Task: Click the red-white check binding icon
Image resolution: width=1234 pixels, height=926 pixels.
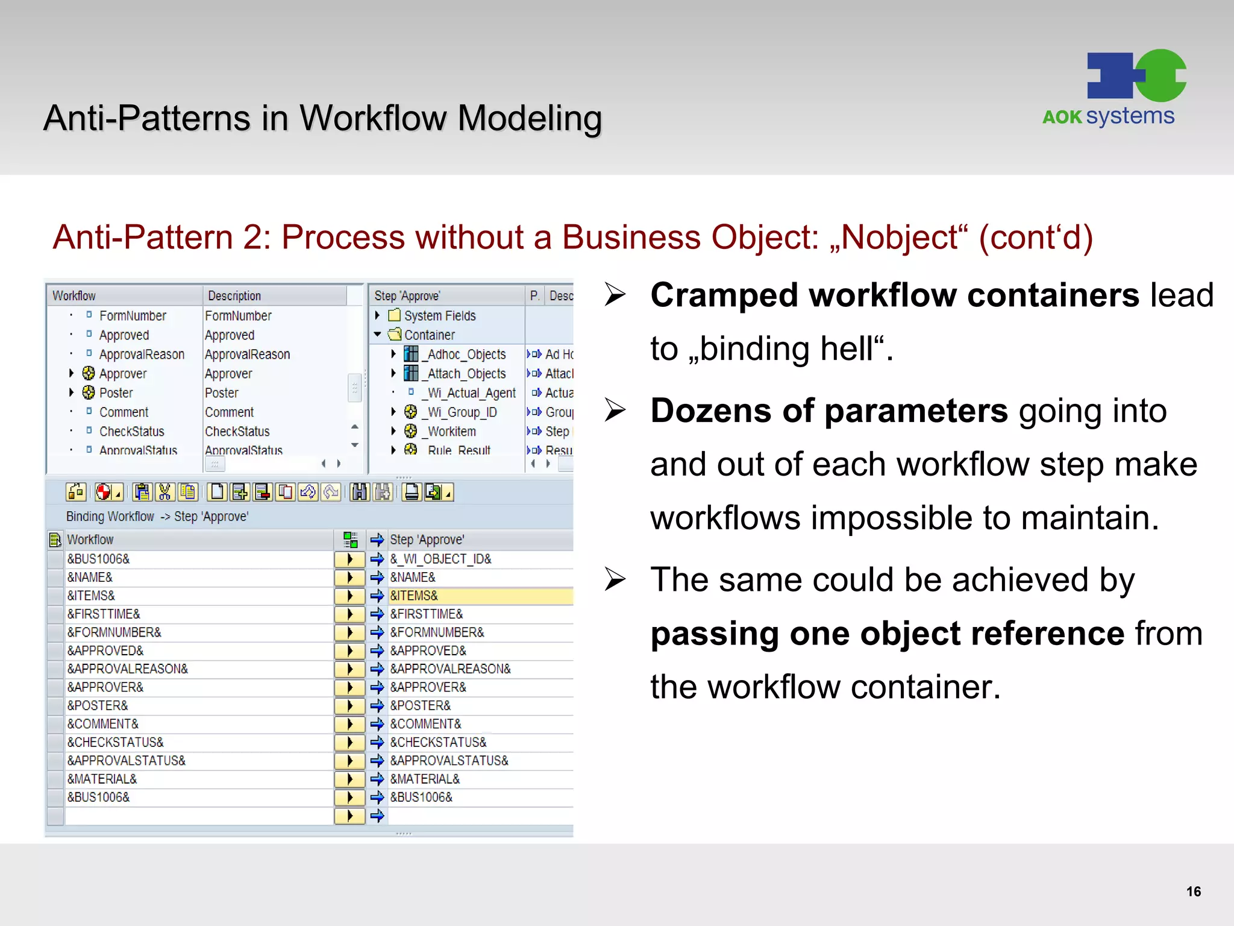Action: coord(104,493)
